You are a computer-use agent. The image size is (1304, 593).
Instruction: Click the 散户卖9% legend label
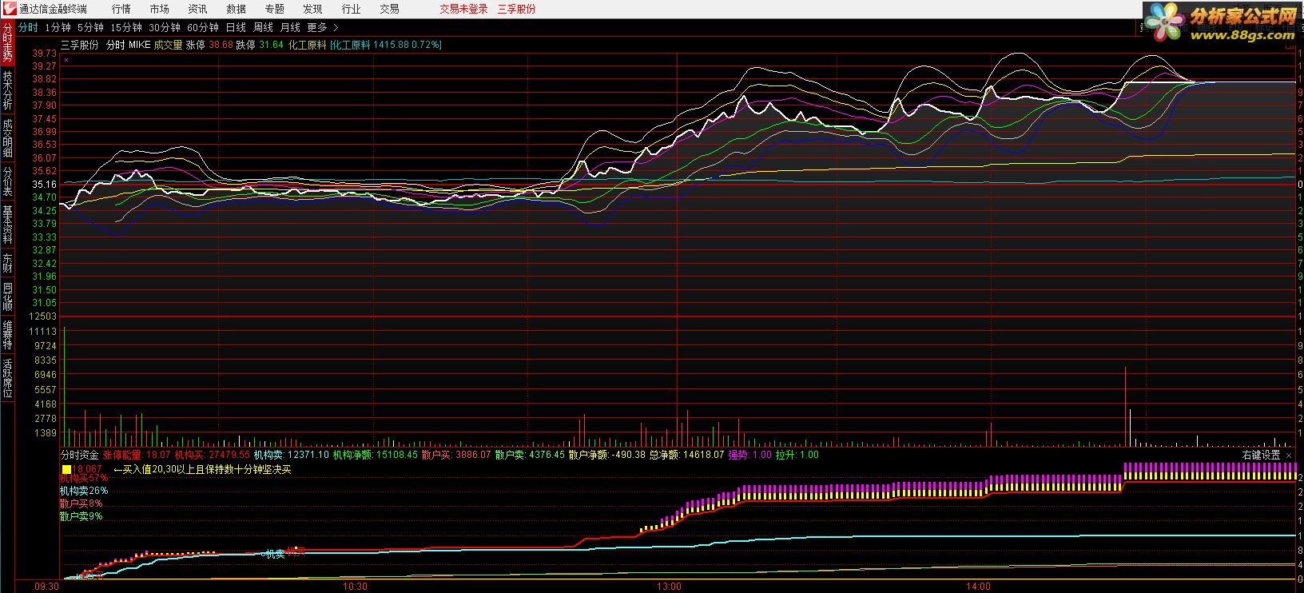[x=81, y=516]
